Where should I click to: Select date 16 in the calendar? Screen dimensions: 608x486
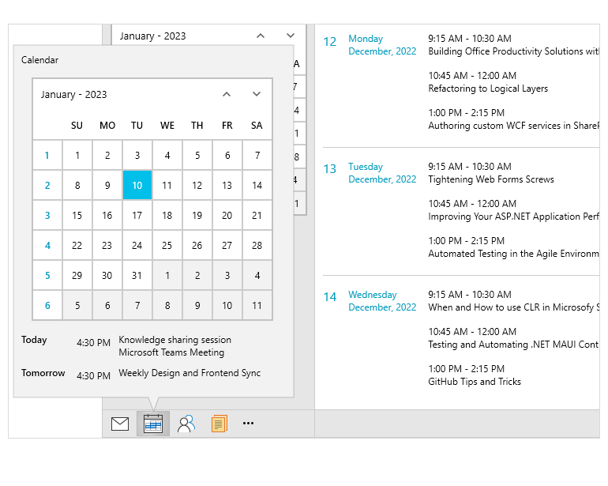[107, 216]
